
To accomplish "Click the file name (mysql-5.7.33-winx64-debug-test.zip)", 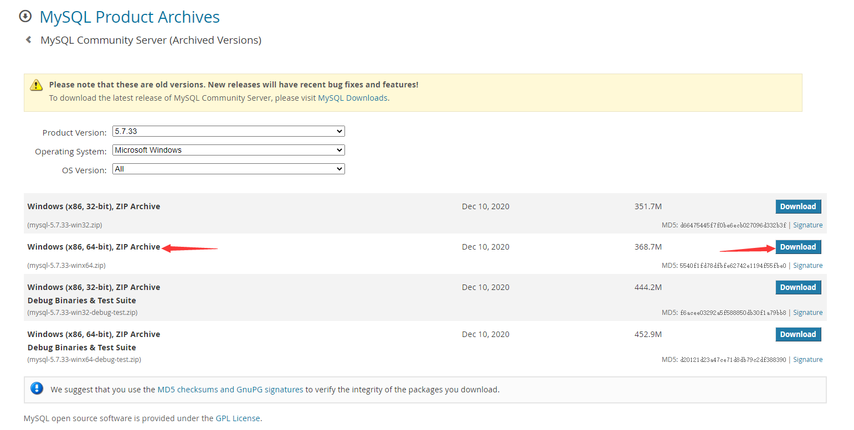I will click(x=84, y=360).
